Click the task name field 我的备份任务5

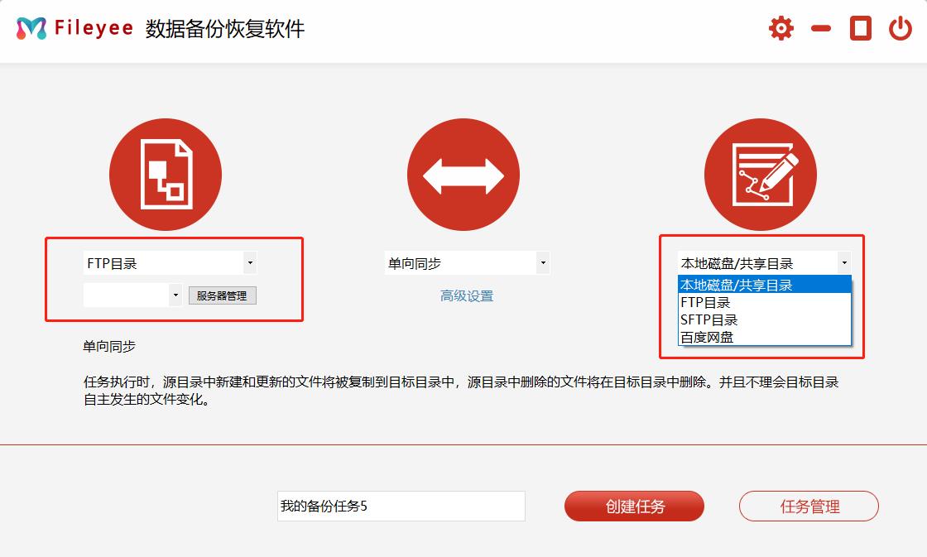coord(401,506)
